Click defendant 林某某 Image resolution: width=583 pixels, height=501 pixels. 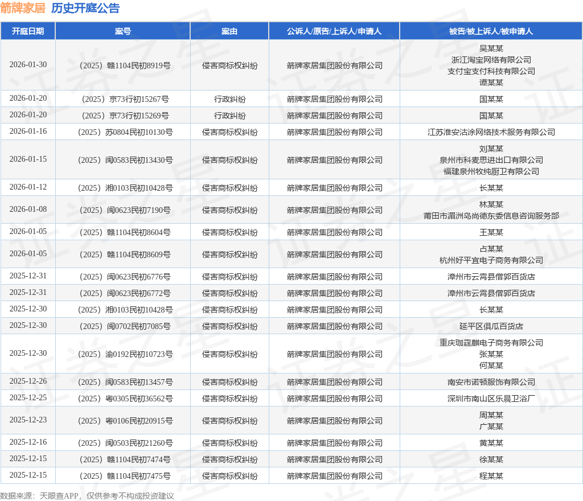coord(491,204)
